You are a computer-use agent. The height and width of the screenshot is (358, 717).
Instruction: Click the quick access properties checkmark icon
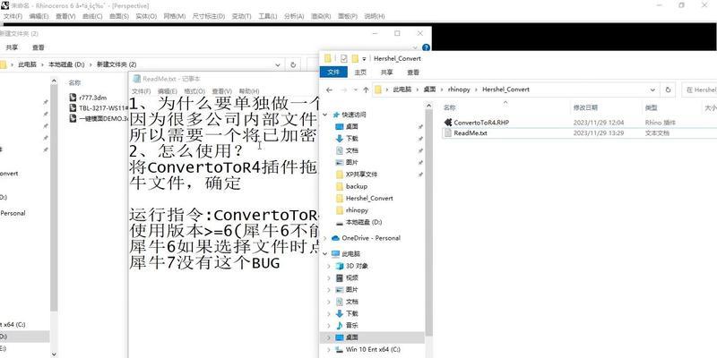pyautogui.click(x=344, y=58)
